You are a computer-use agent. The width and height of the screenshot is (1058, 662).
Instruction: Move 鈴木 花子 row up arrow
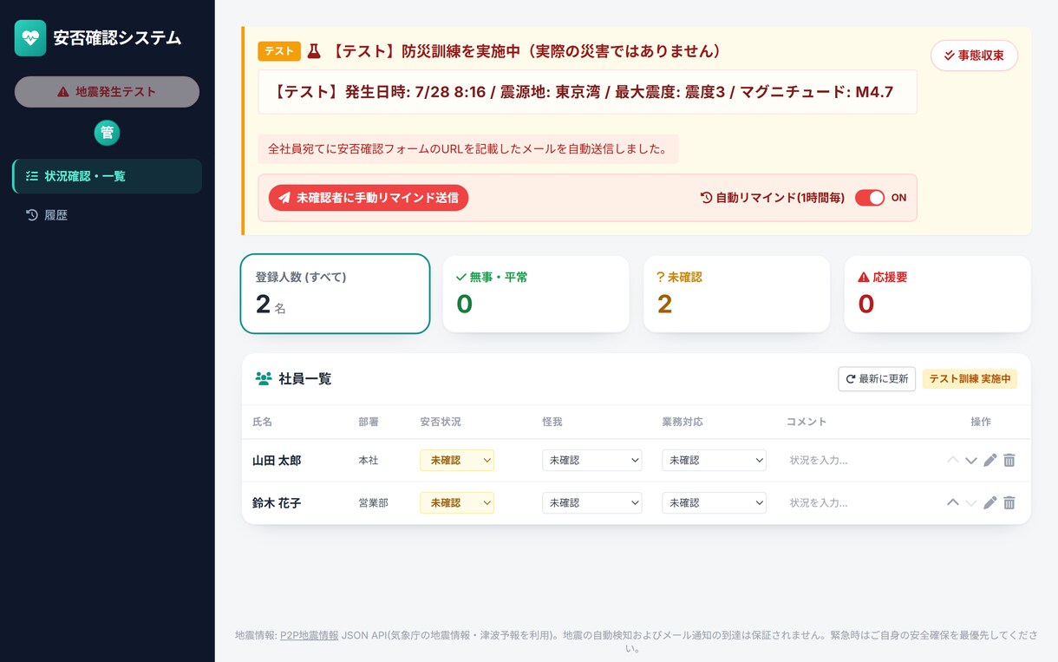953,502
